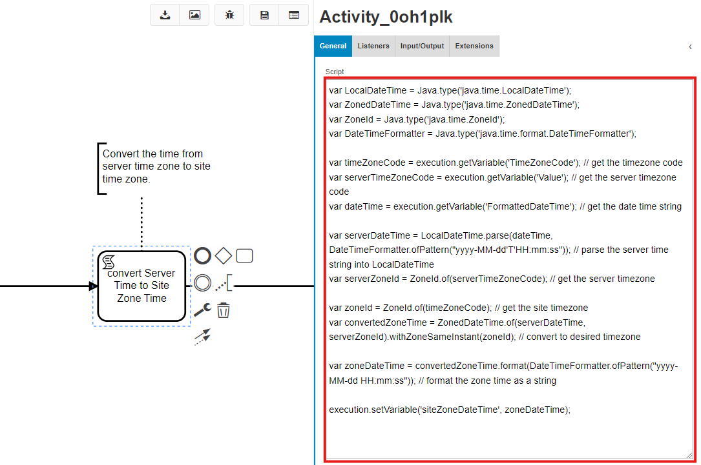Click the list view toolbar icon

click(294, 15)
